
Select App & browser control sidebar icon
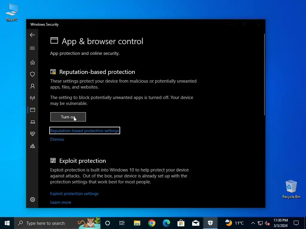click(x=32, y=110)
